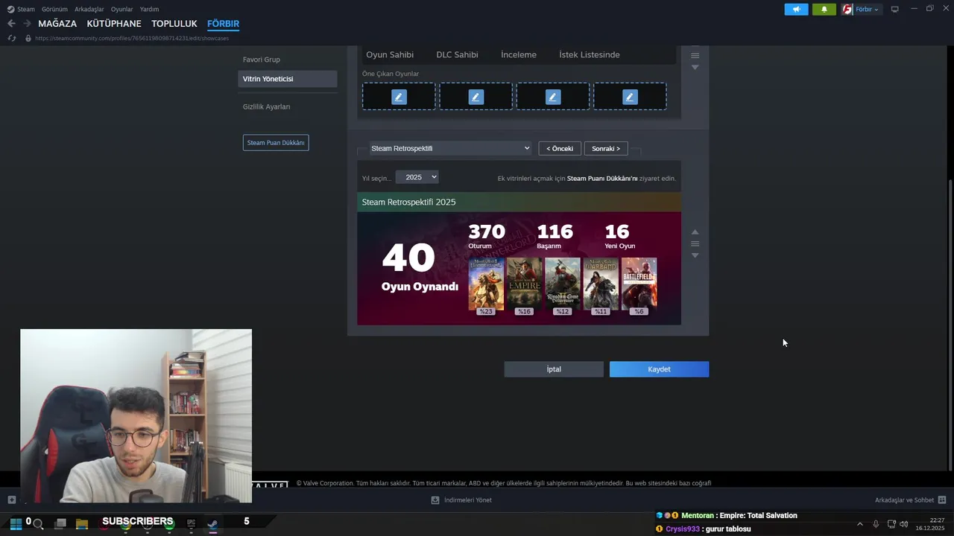The width and height of the screenshot is (954, 536).
Task: Edit the first featured game slot
Action: [399, 97]
